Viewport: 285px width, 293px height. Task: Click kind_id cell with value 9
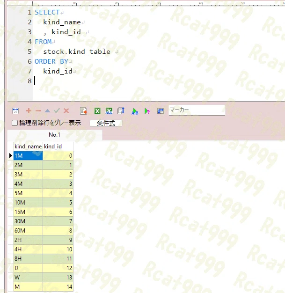coord(58,240)
